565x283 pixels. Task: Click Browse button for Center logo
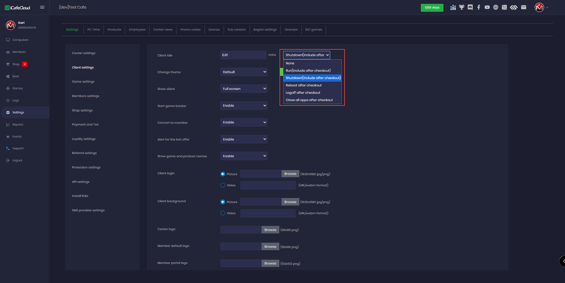(x=270, y=230)
